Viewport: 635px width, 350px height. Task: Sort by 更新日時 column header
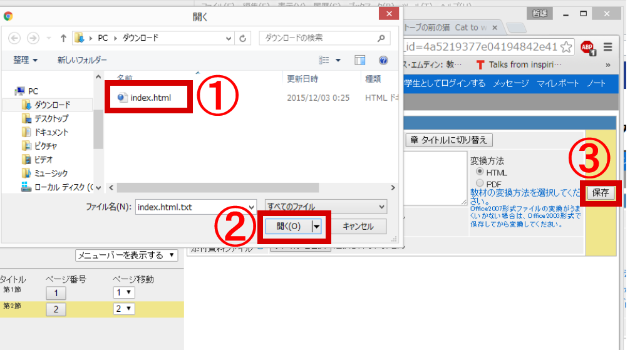pos(302,79)
